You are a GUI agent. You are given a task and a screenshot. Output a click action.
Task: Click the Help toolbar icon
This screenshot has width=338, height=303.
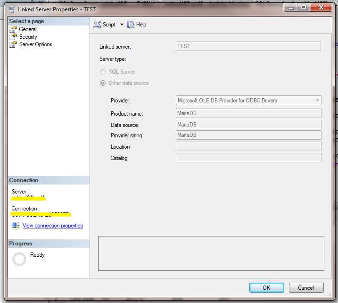[131, 25]
